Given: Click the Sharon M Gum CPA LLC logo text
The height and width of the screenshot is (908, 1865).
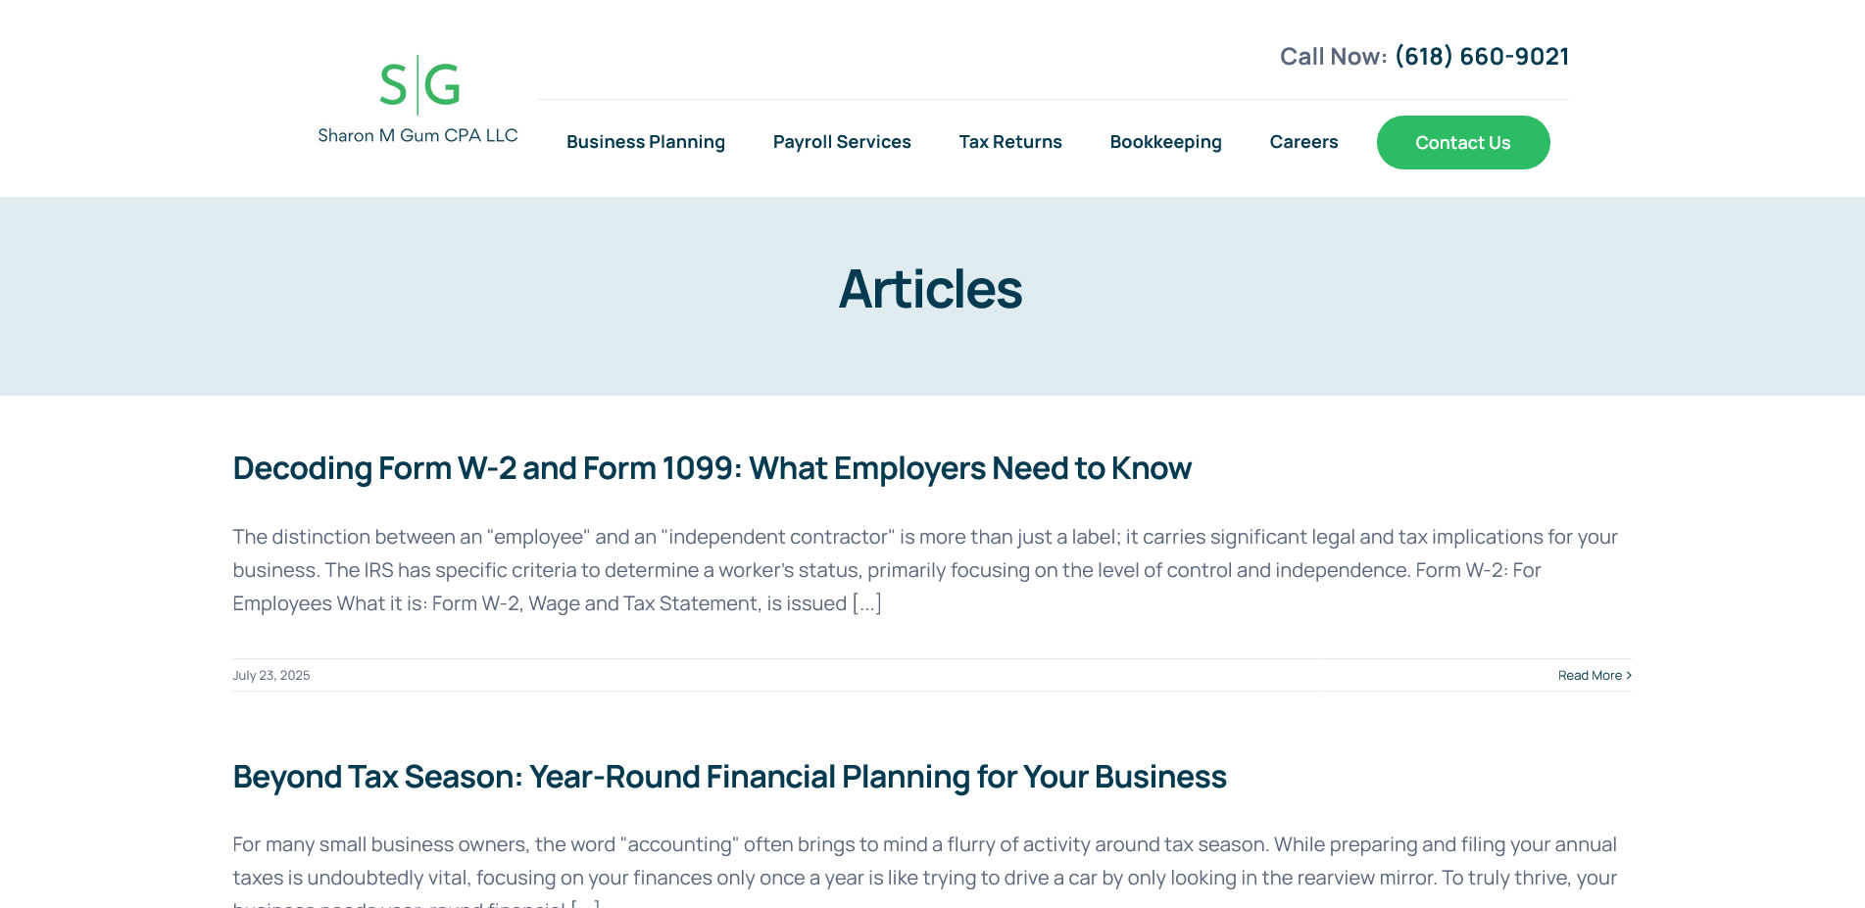Looking at the screenshot, I should [417, 134].
